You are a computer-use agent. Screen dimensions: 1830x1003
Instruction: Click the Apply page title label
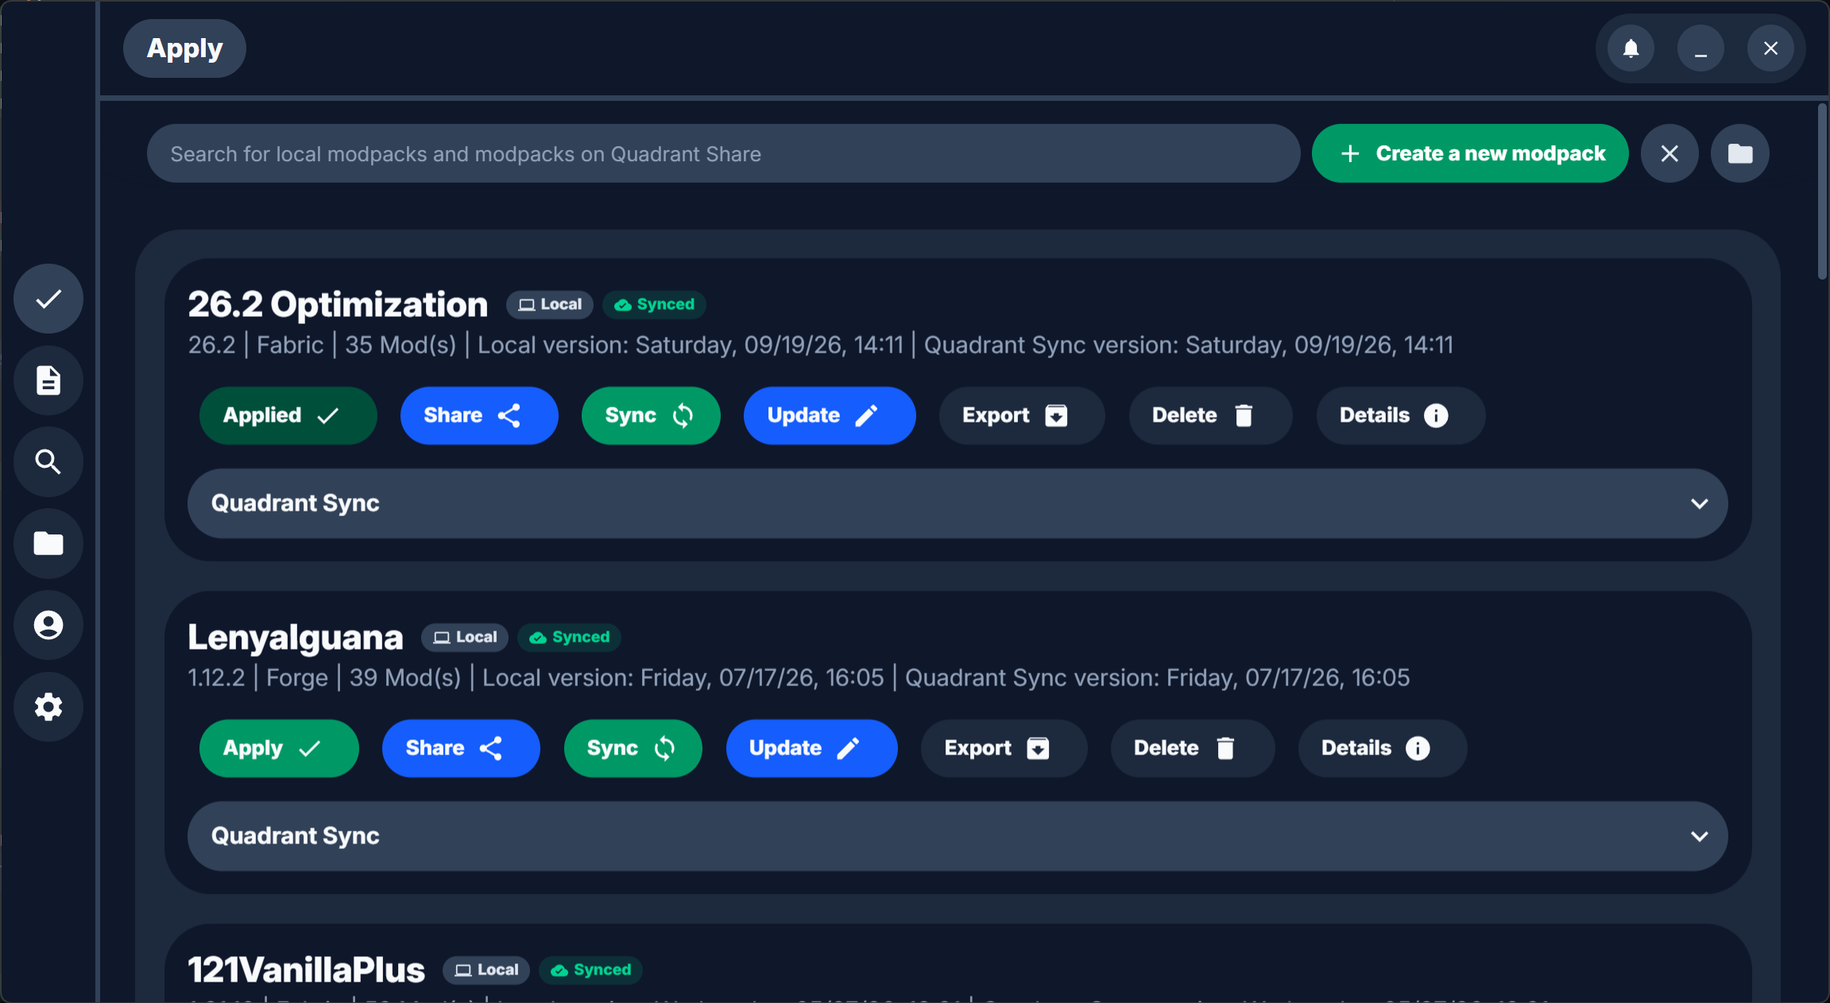click(184, 48)
